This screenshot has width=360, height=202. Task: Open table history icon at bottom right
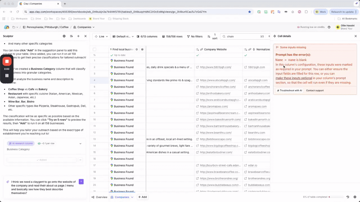pyautogui.click(x=348, y=197)
